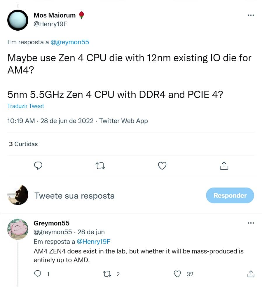Screen dimensions: 262x287
Task: Open the more options menu on Greymon55's reply
Action: point(251,223)
